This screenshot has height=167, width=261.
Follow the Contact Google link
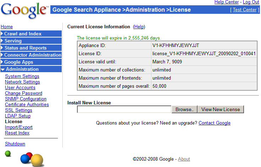(215, 123)
